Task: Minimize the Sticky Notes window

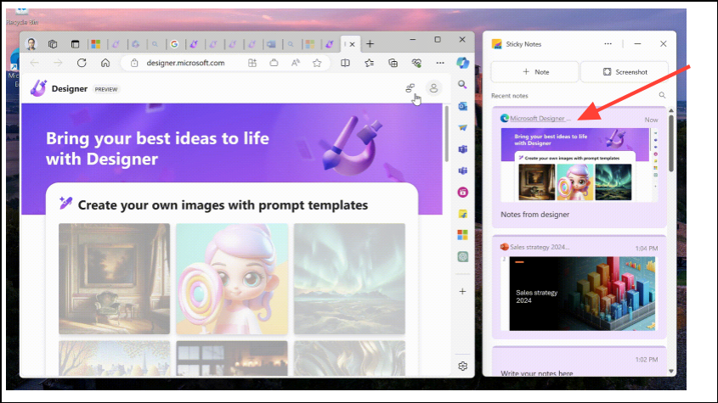Action: pyautogui.click(x=637, y=44)
